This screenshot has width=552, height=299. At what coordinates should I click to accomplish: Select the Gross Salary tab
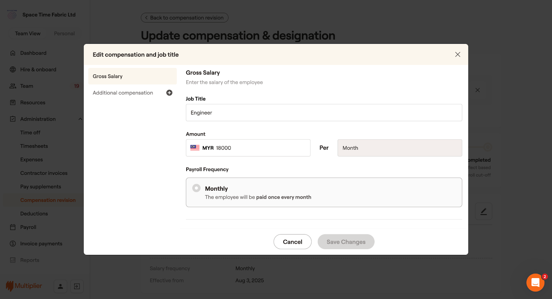(132, 76)
